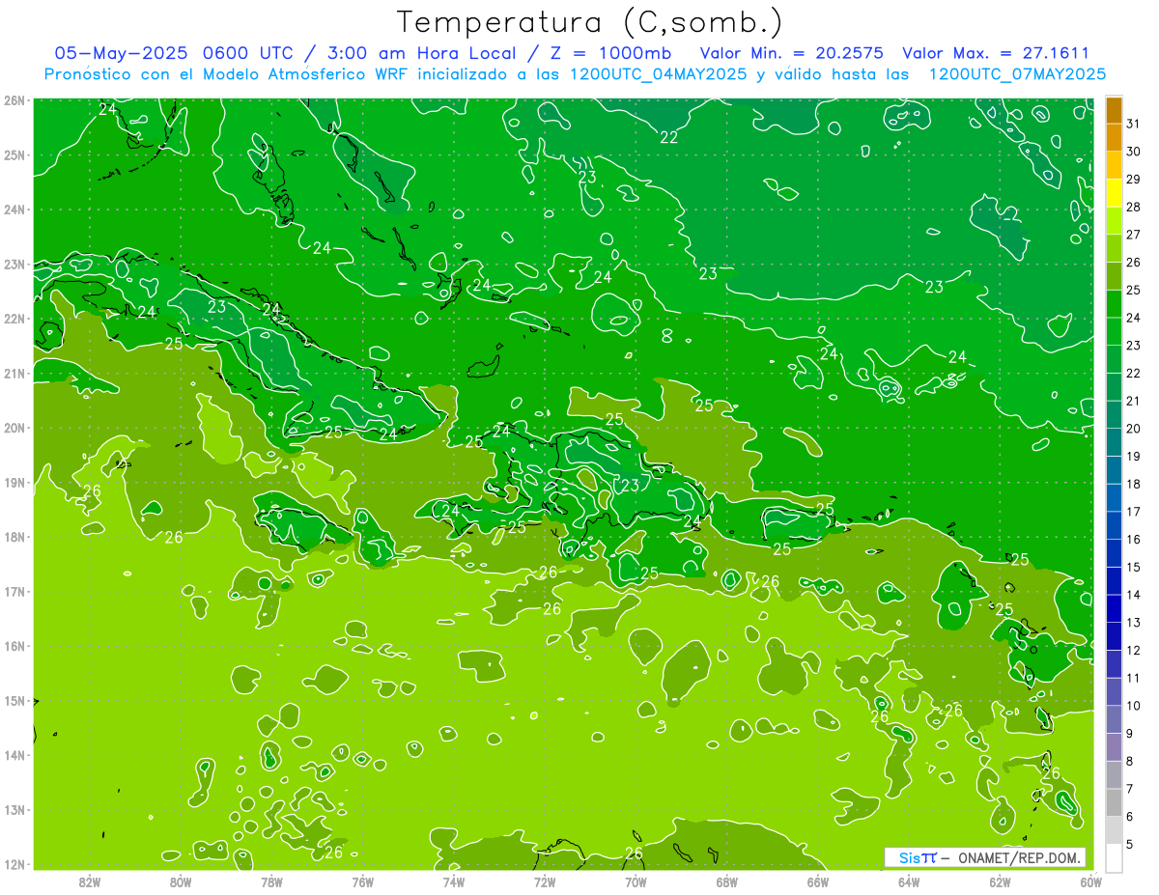Click the 62W longitude axis label
Screen dimensions: 1159x895
point(1000,881)
